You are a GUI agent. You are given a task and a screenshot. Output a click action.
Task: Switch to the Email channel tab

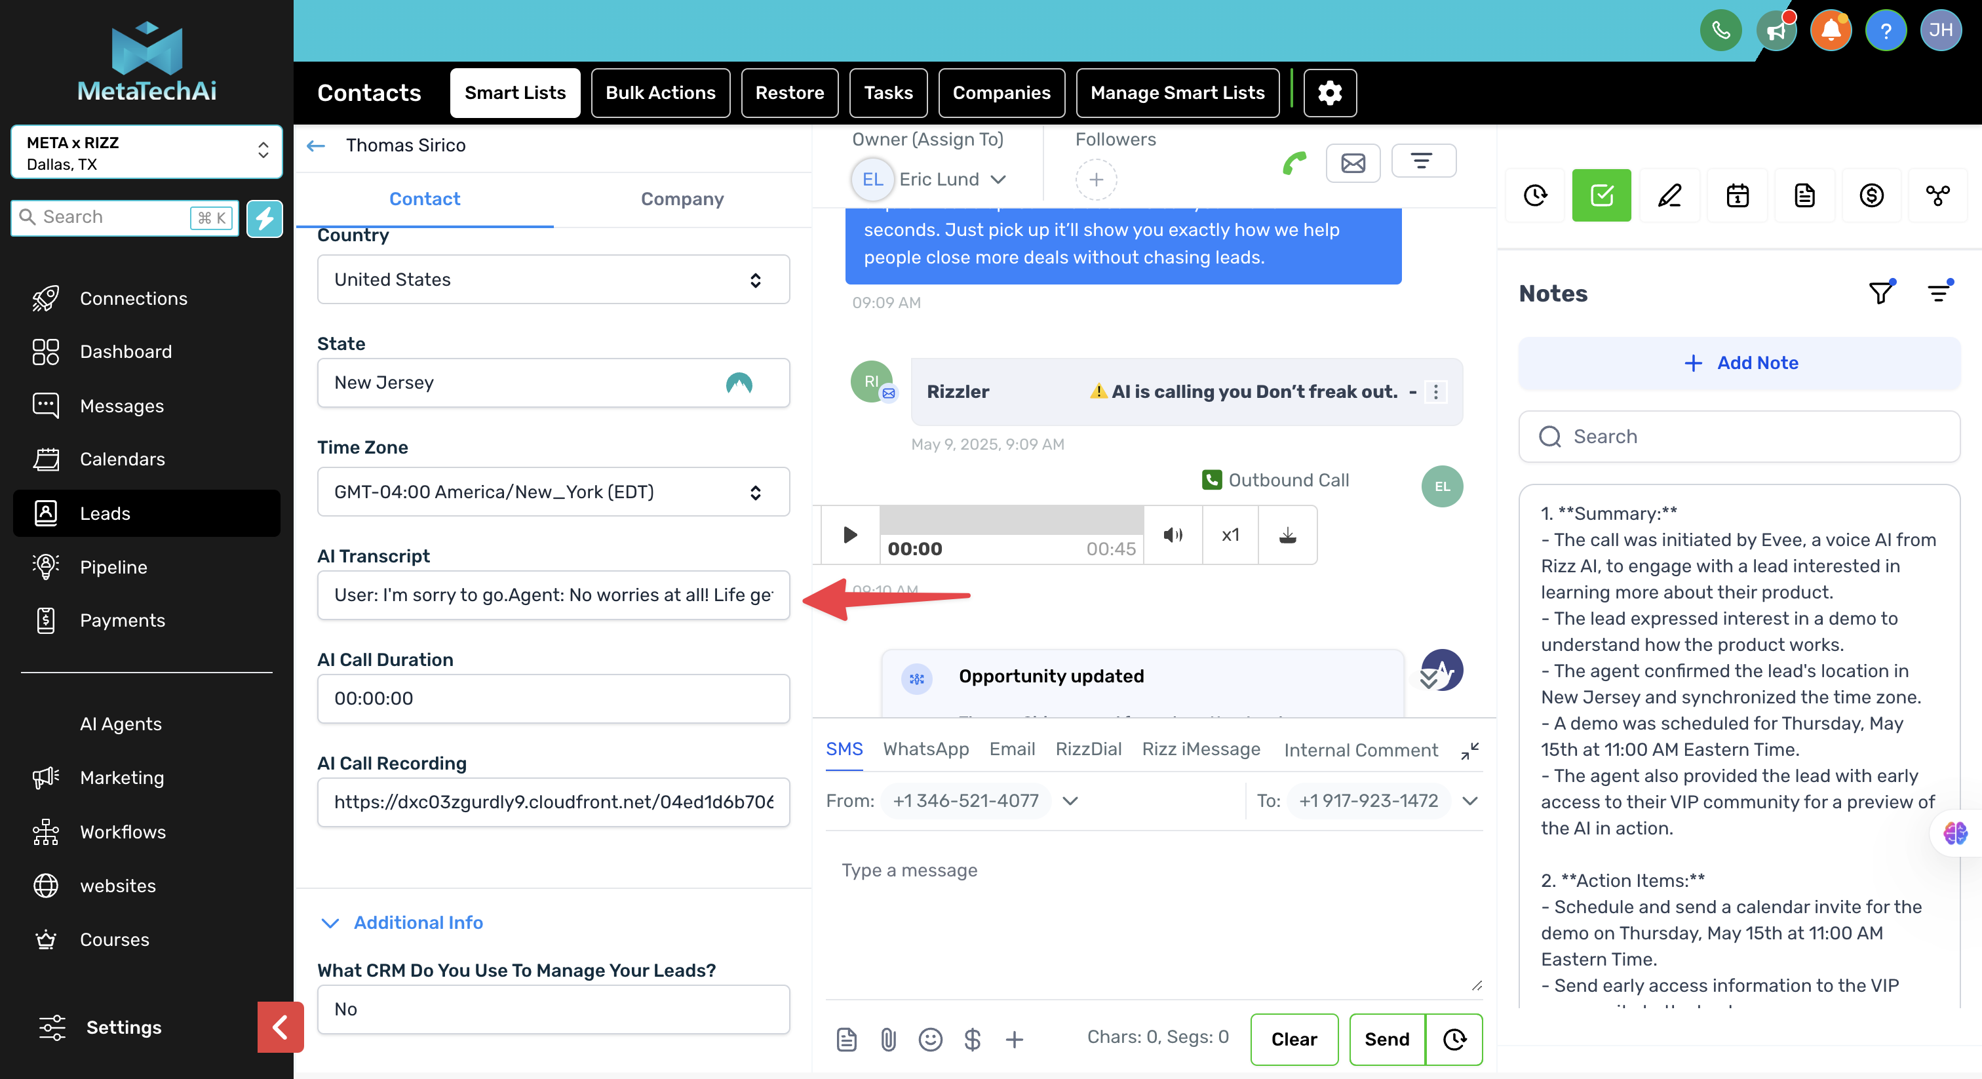point(1012,750)
